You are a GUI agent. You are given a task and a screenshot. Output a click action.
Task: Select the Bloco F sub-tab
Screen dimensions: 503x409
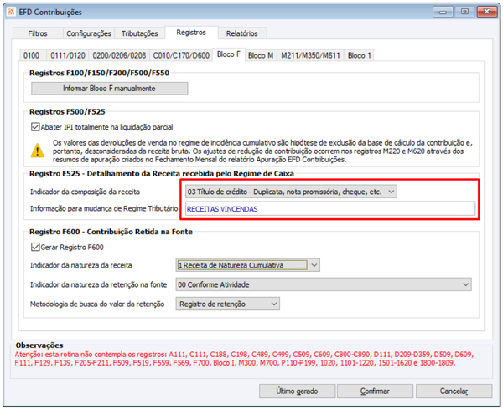click(x=229, y=54)
